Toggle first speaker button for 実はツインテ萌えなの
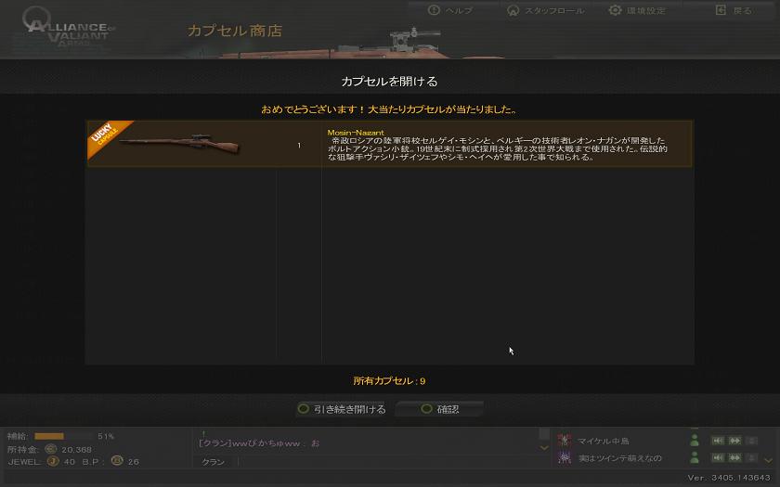The image size is (780, 487). coord(718,457)
